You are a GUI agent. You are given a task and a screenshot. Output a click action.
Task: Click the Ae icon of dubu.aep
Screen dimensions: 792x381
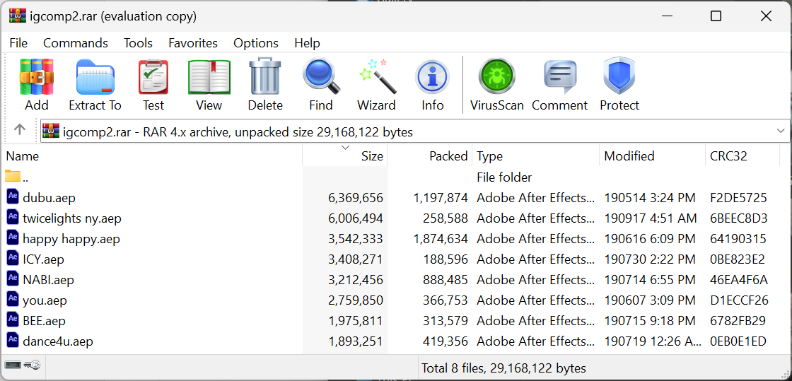13,197
